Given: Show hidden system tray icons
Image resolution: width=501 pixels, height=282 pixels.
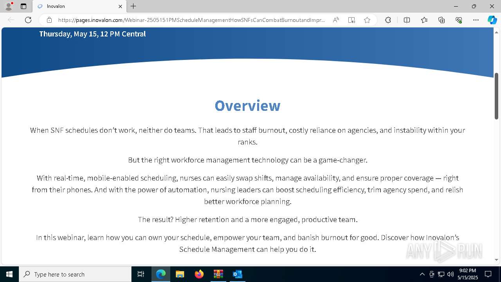Looking at the screenshot, I should [x=422, y=274].
